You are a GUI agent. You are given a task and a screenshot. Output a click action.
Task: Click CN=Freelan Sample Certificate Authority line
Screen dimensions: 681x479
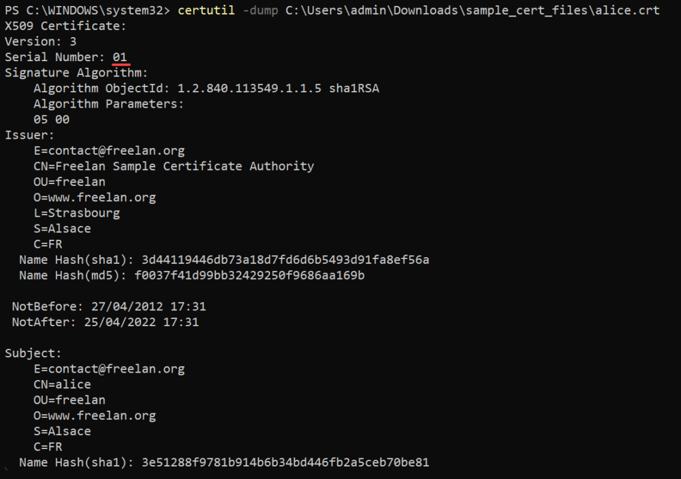point(174,166)
